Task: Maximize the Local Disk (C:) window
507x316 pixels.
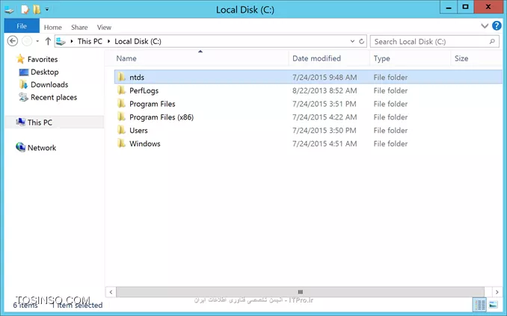Action: tap(466, 7)
